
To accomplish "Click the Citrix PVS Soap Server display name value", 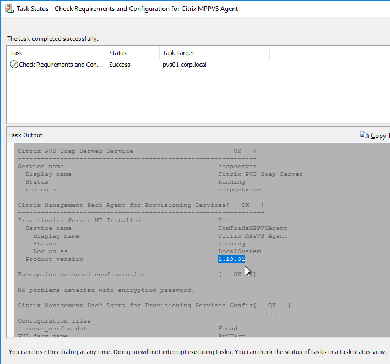I will (261, 174).
